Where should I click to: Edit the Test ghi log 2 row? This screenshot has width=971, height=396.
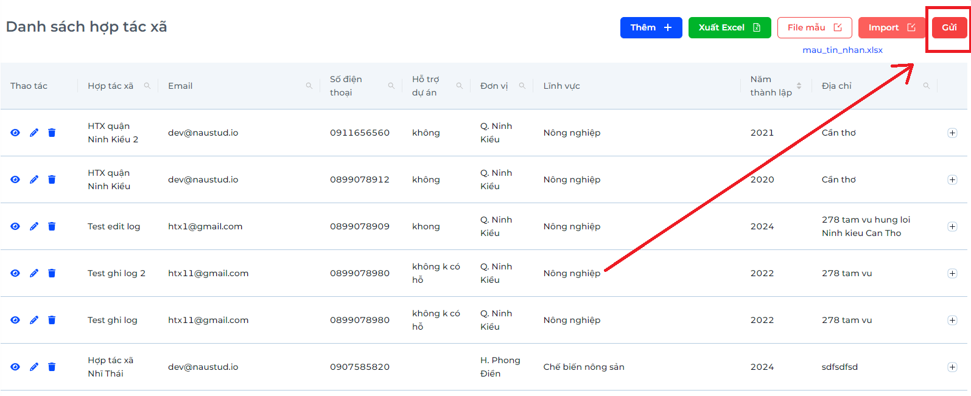[34, 273]
